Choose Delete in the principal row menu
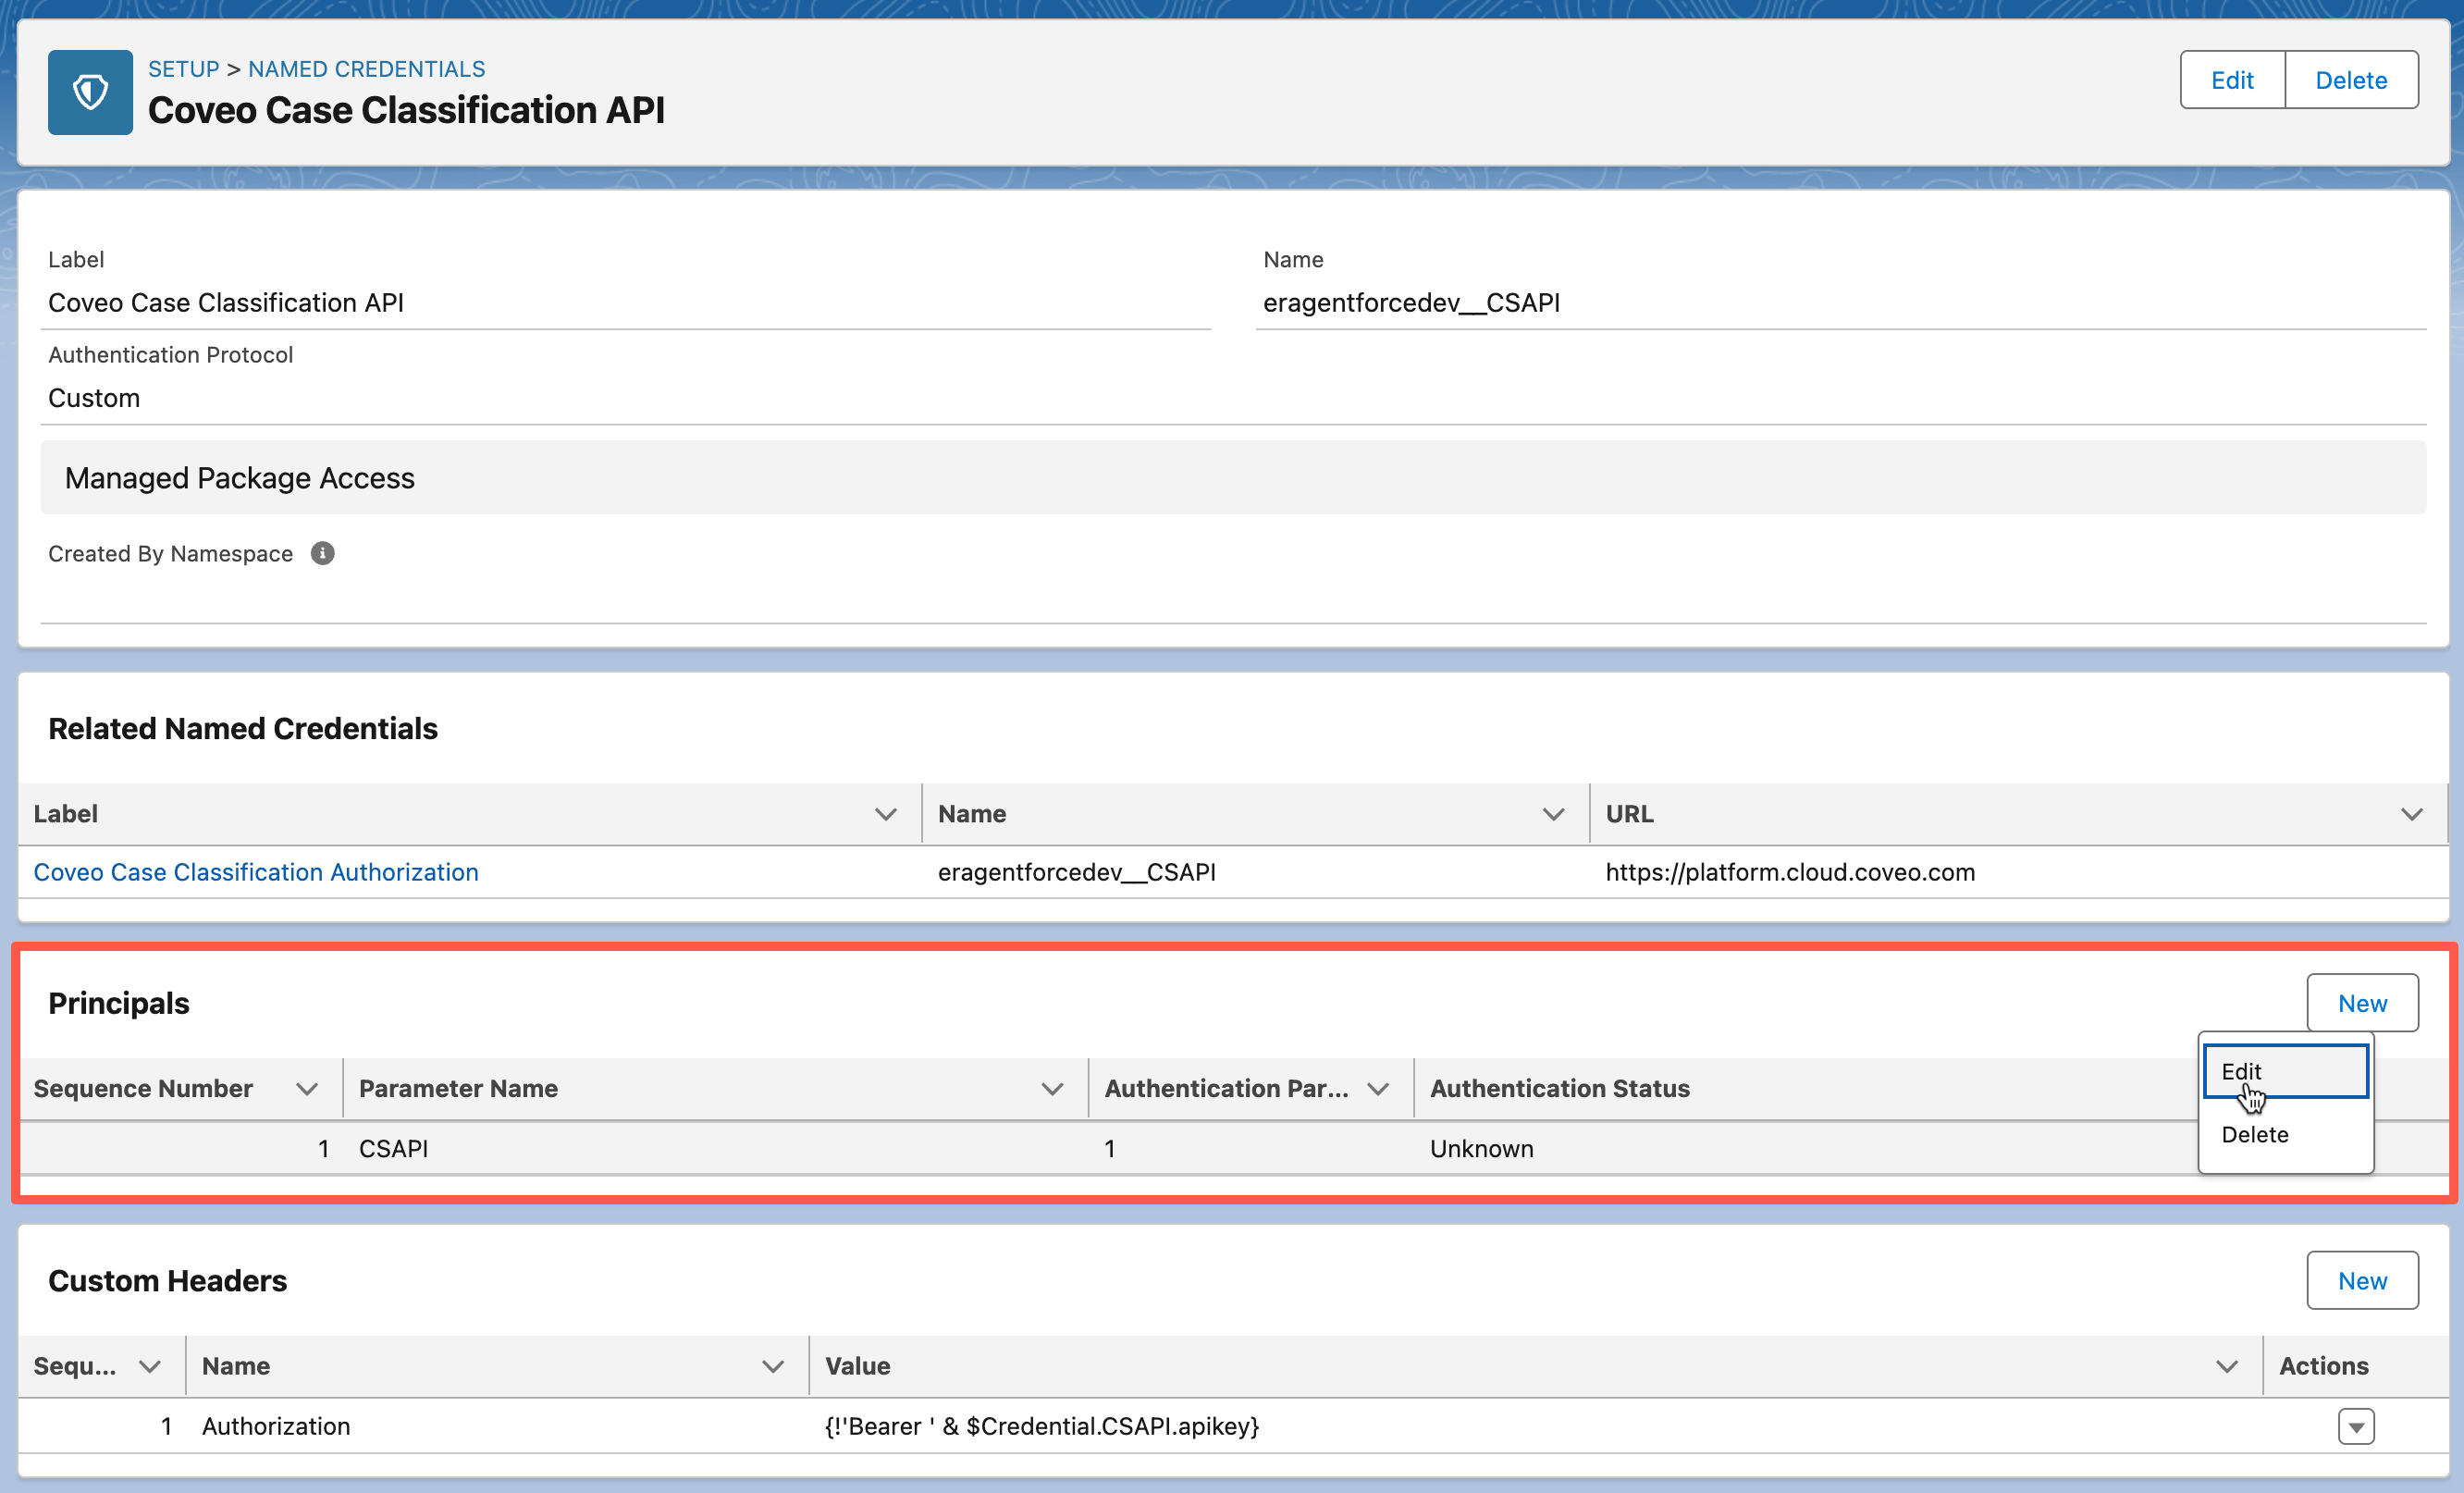This screenshot has width=2464, height=1493. coord(2286,1134)
